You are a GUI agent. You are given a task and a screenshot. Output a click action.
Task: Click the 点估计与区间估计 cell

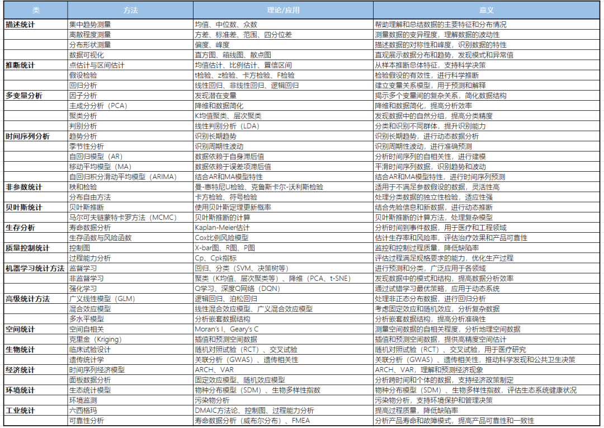130,65
